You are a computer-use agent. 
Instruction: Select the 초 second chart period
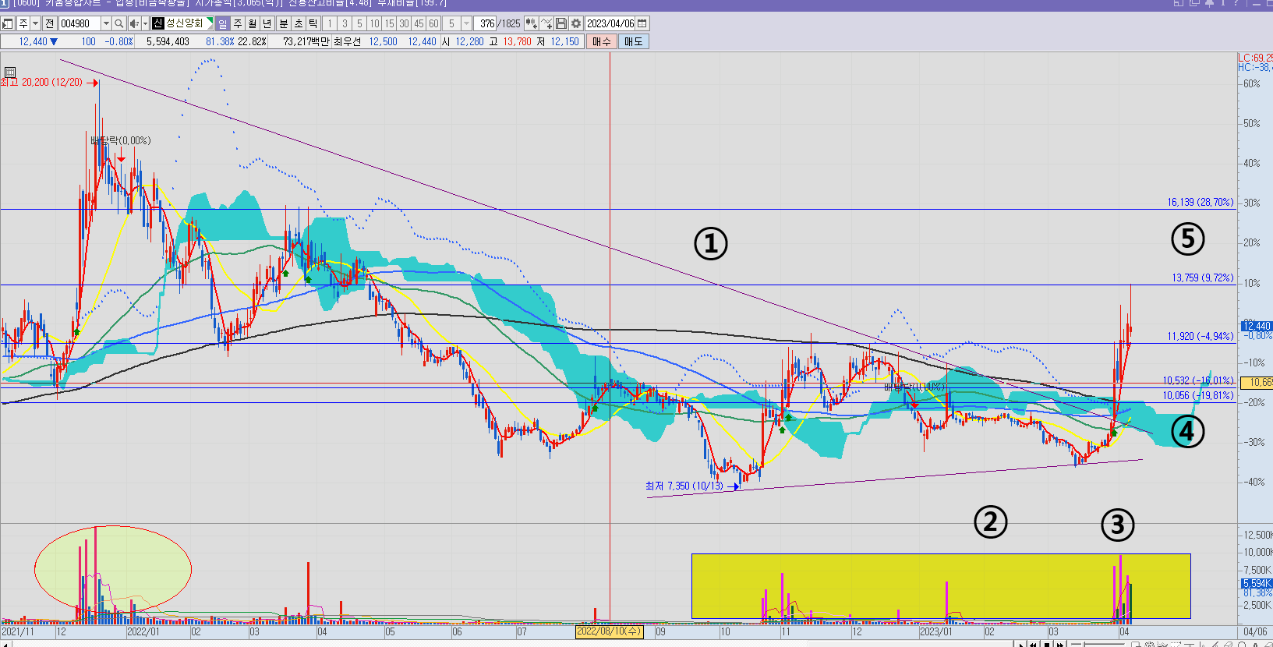point(299,23)
